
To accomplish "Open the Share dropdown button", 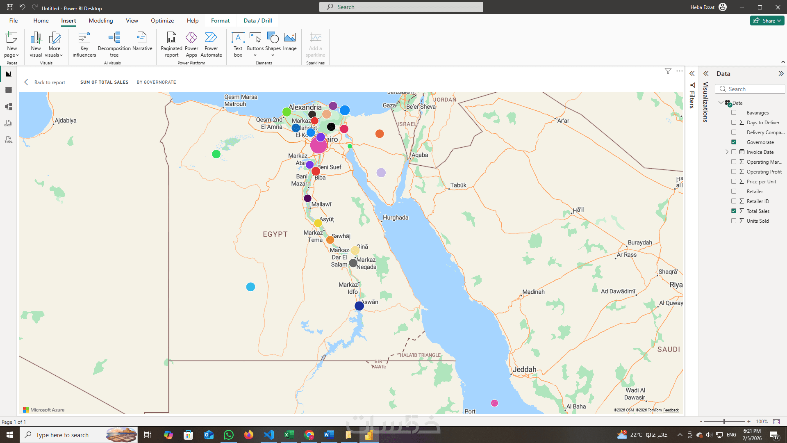I will click(x=767, y=21).
